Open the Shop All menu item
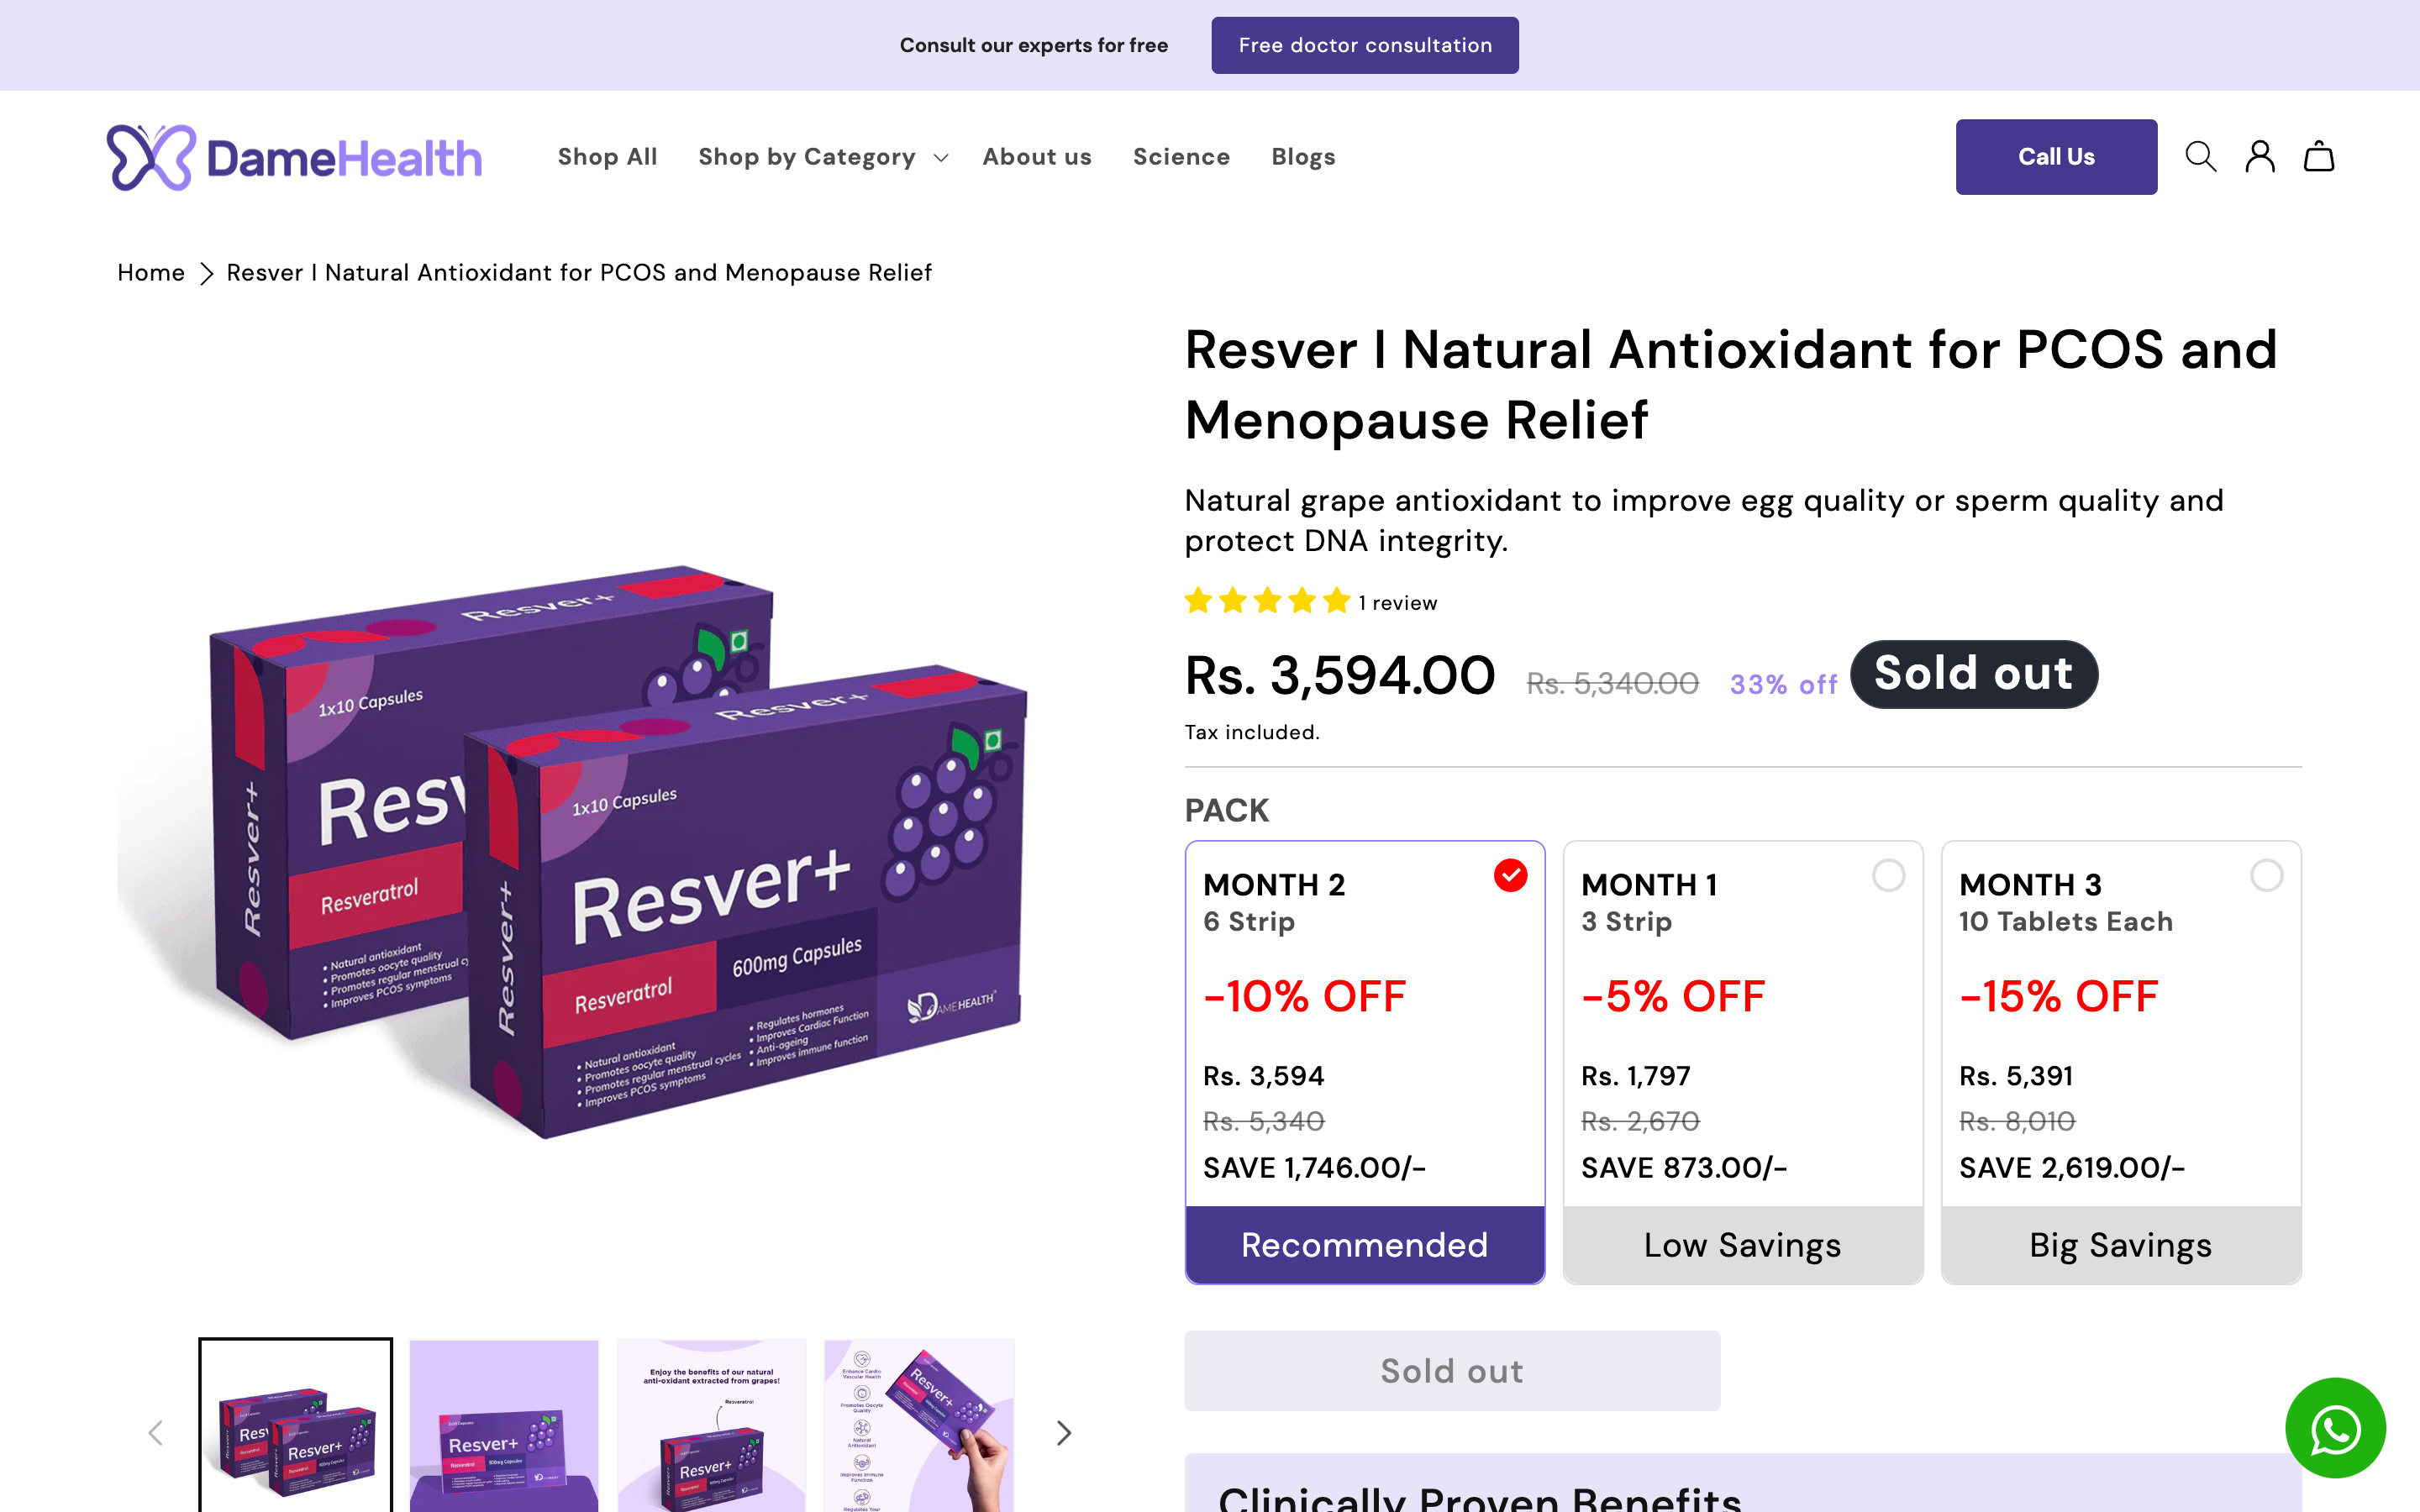This screenshot has height=1512, width=2420. (607, 157)
